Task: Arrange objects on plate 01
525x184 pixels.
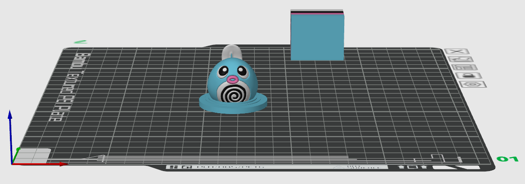Action: pos(464,67)
